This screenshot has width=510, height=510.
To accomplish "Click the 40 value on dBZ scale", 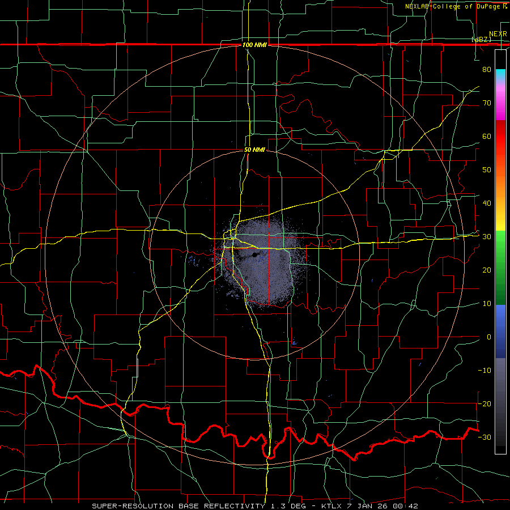I will tap(487, 203).
